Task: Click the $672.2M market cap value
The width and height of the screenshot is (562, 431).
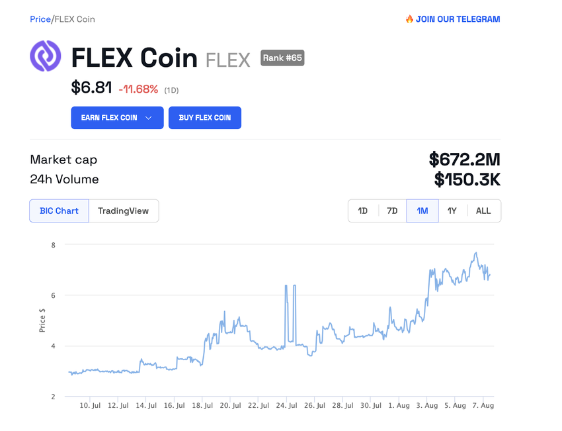Action: point(465,160)
